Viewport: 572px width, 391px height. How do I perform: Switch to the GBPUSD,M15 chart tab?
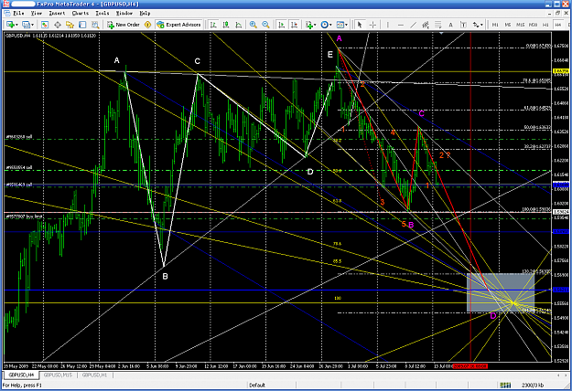58,375
